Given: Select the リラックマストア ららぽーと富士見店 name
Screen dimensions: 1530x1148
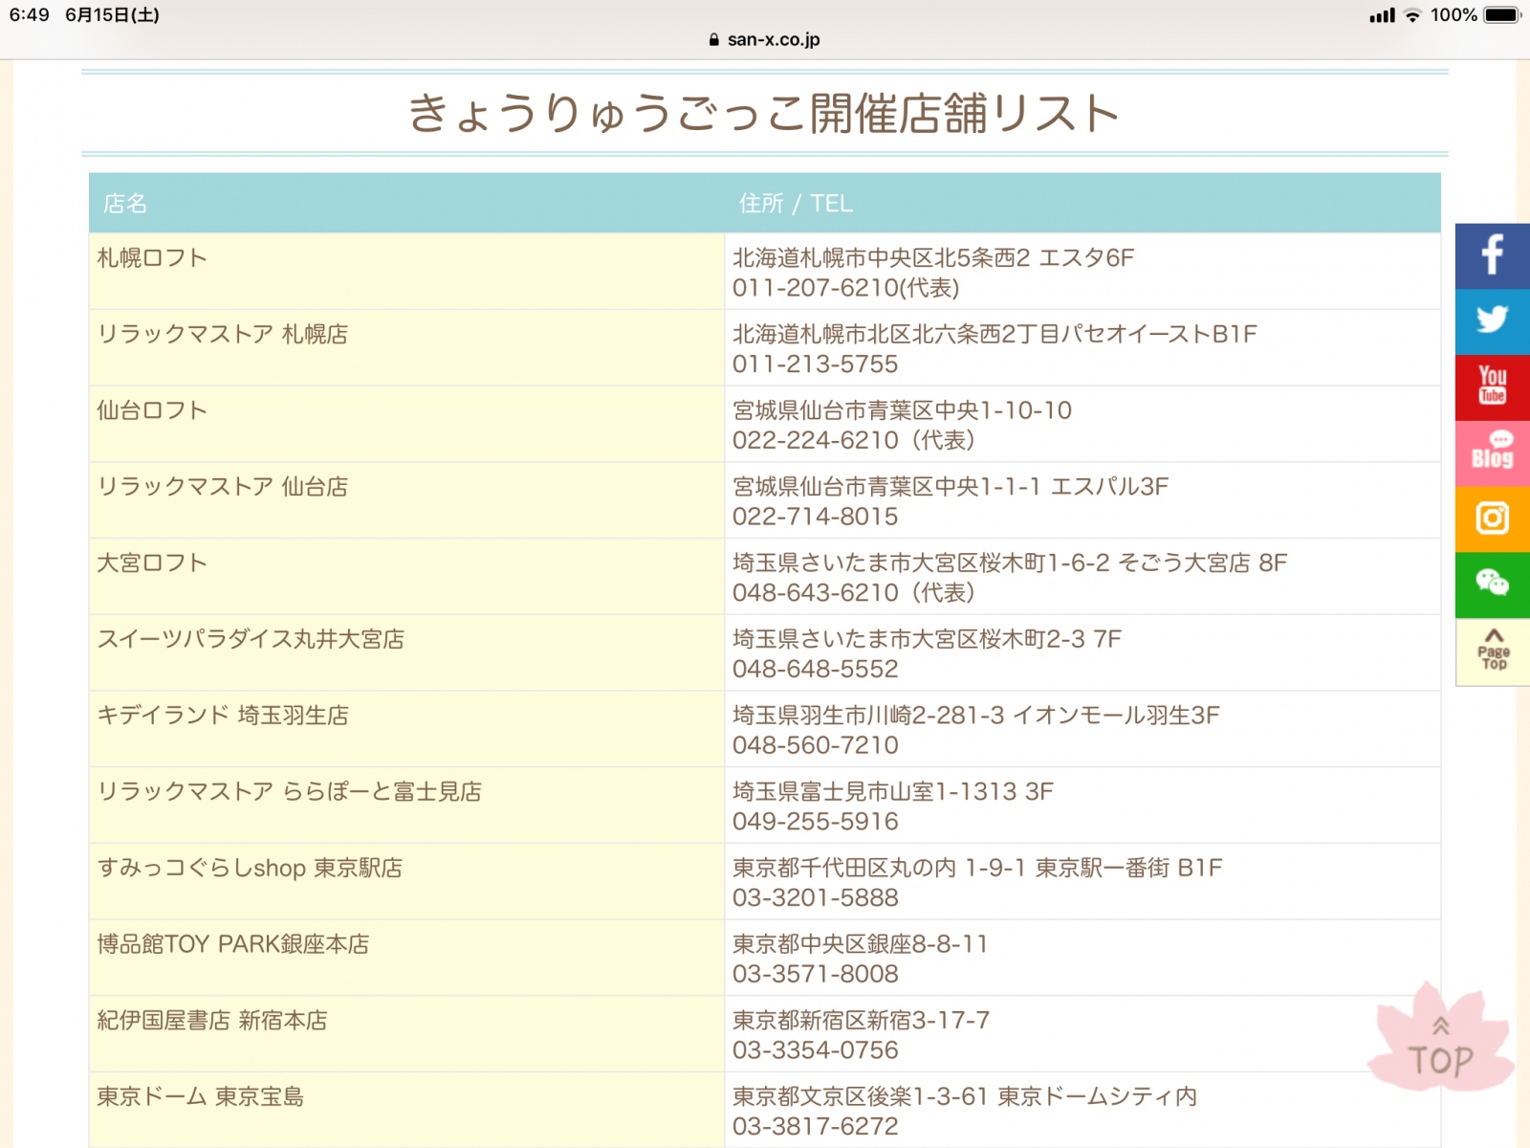Looking at the screenshot, I should tap(289, 791).
